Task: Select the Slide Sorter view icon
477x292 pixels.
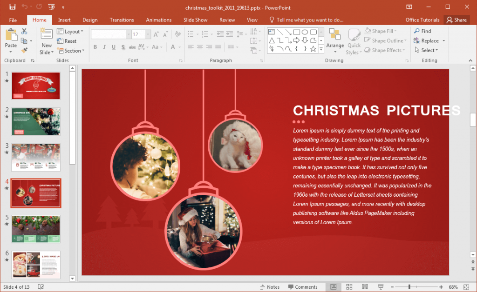Action: click(x=349, y=287)
